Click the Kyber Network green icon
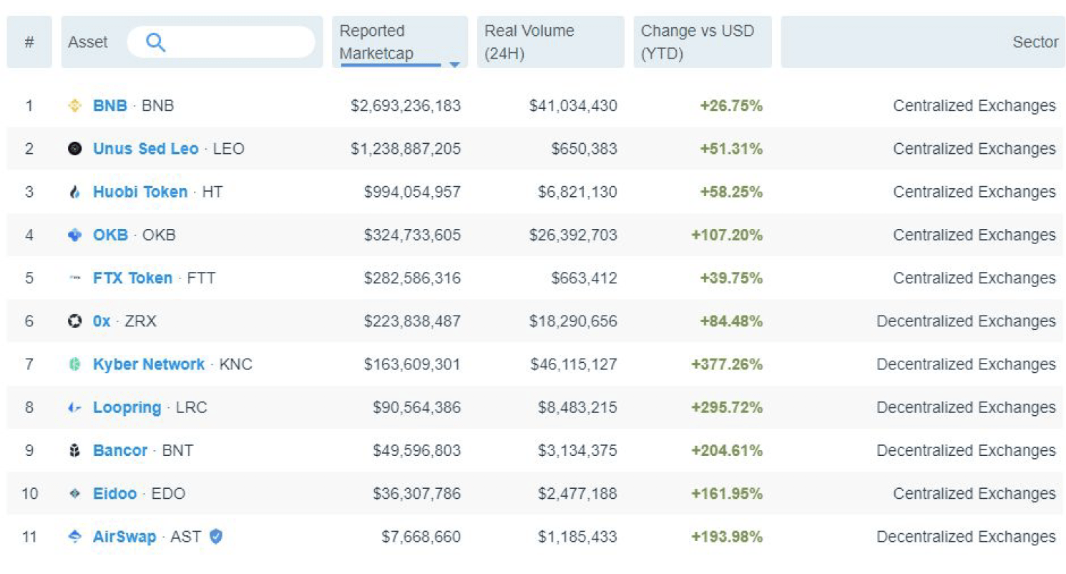1066x574 pixels. (74, 364)
